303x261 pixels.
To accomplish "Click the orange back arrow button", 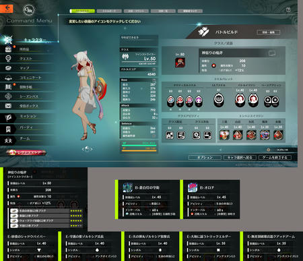I will coord(6,8).
